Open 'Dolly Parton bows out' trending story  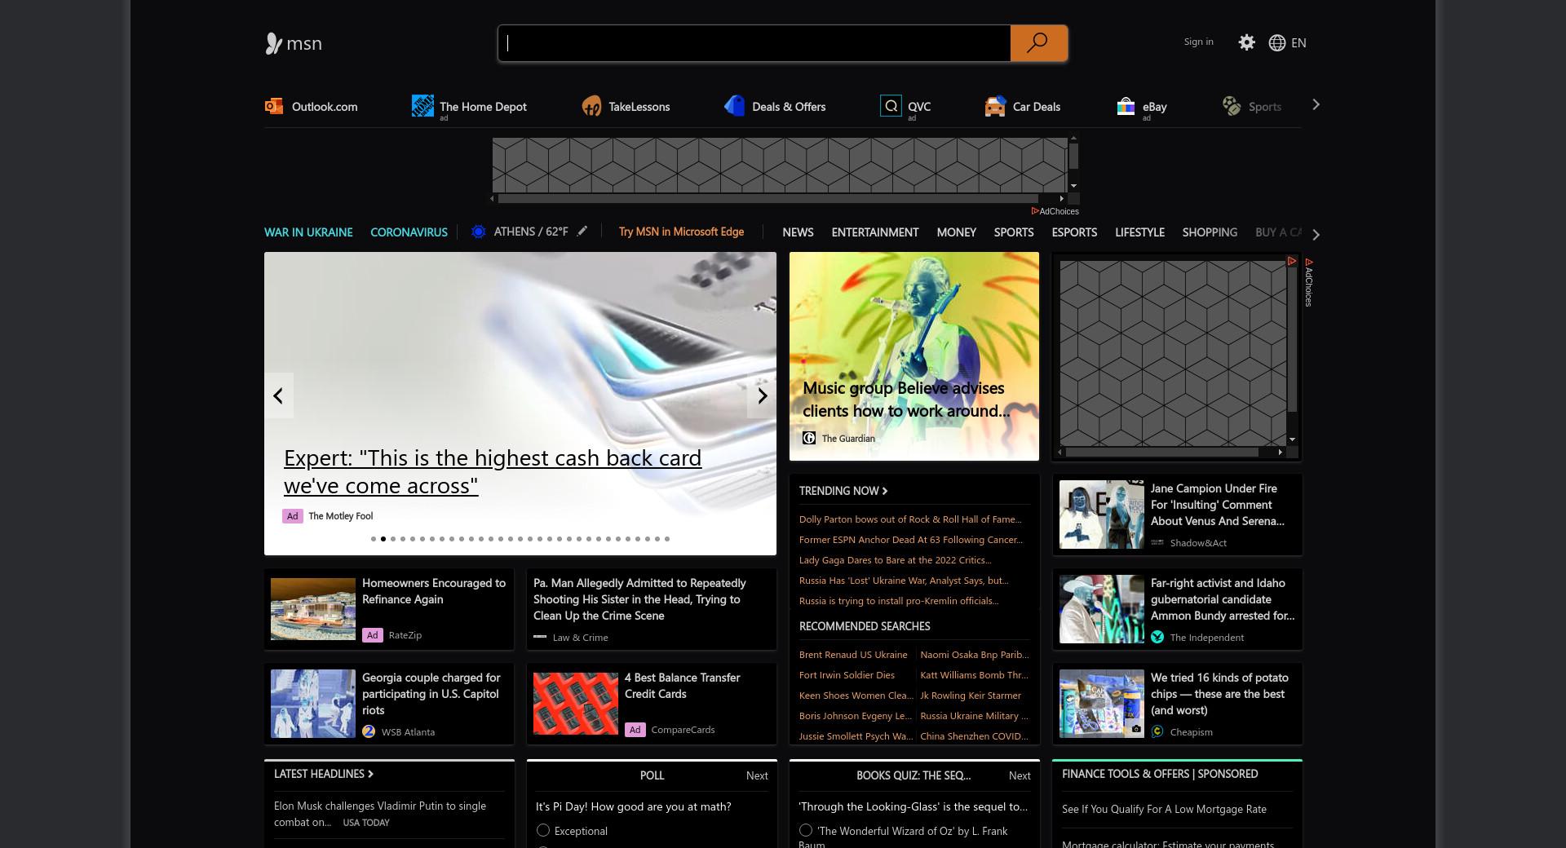[910, 519]
